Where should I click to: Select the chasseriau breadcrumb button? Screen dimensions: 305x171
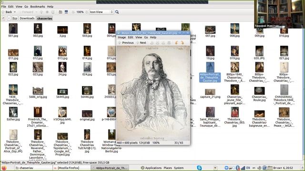click(45, 19)
